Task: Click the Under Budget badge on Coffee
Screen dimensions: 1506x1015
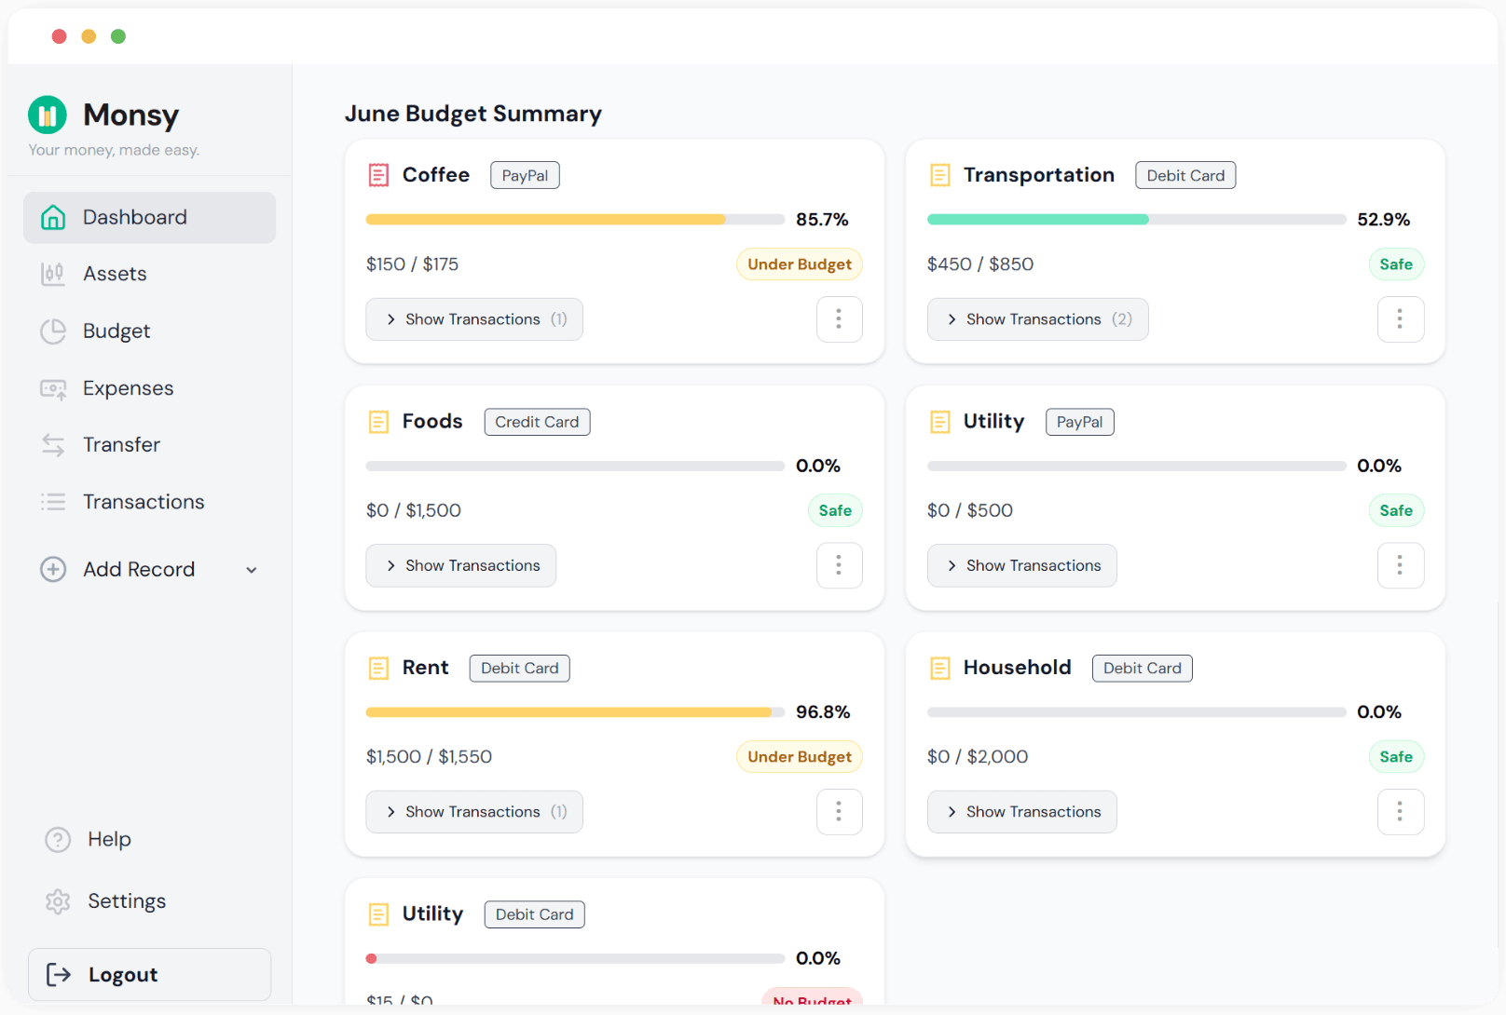Action: pos(799,264)
